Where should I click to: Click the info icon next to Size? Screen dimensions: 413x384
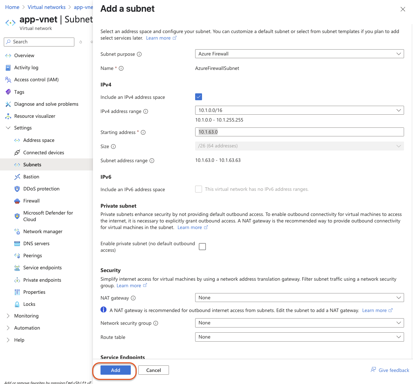click(114, 146)
